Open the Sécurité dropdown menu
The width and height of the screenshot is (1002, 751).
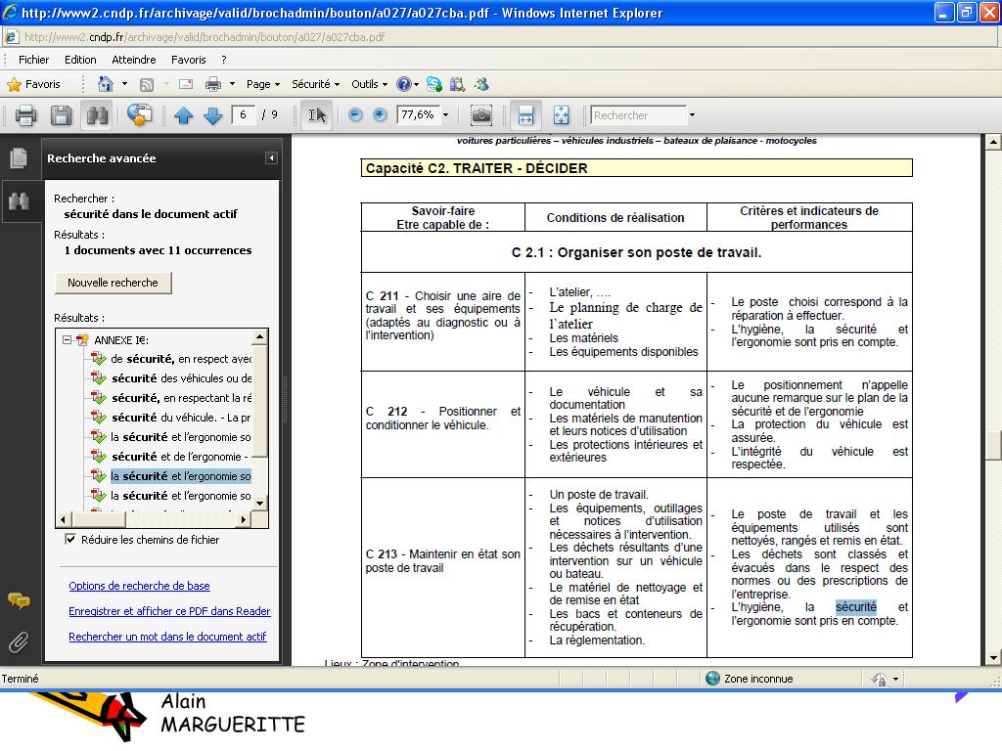click(316, 84)
